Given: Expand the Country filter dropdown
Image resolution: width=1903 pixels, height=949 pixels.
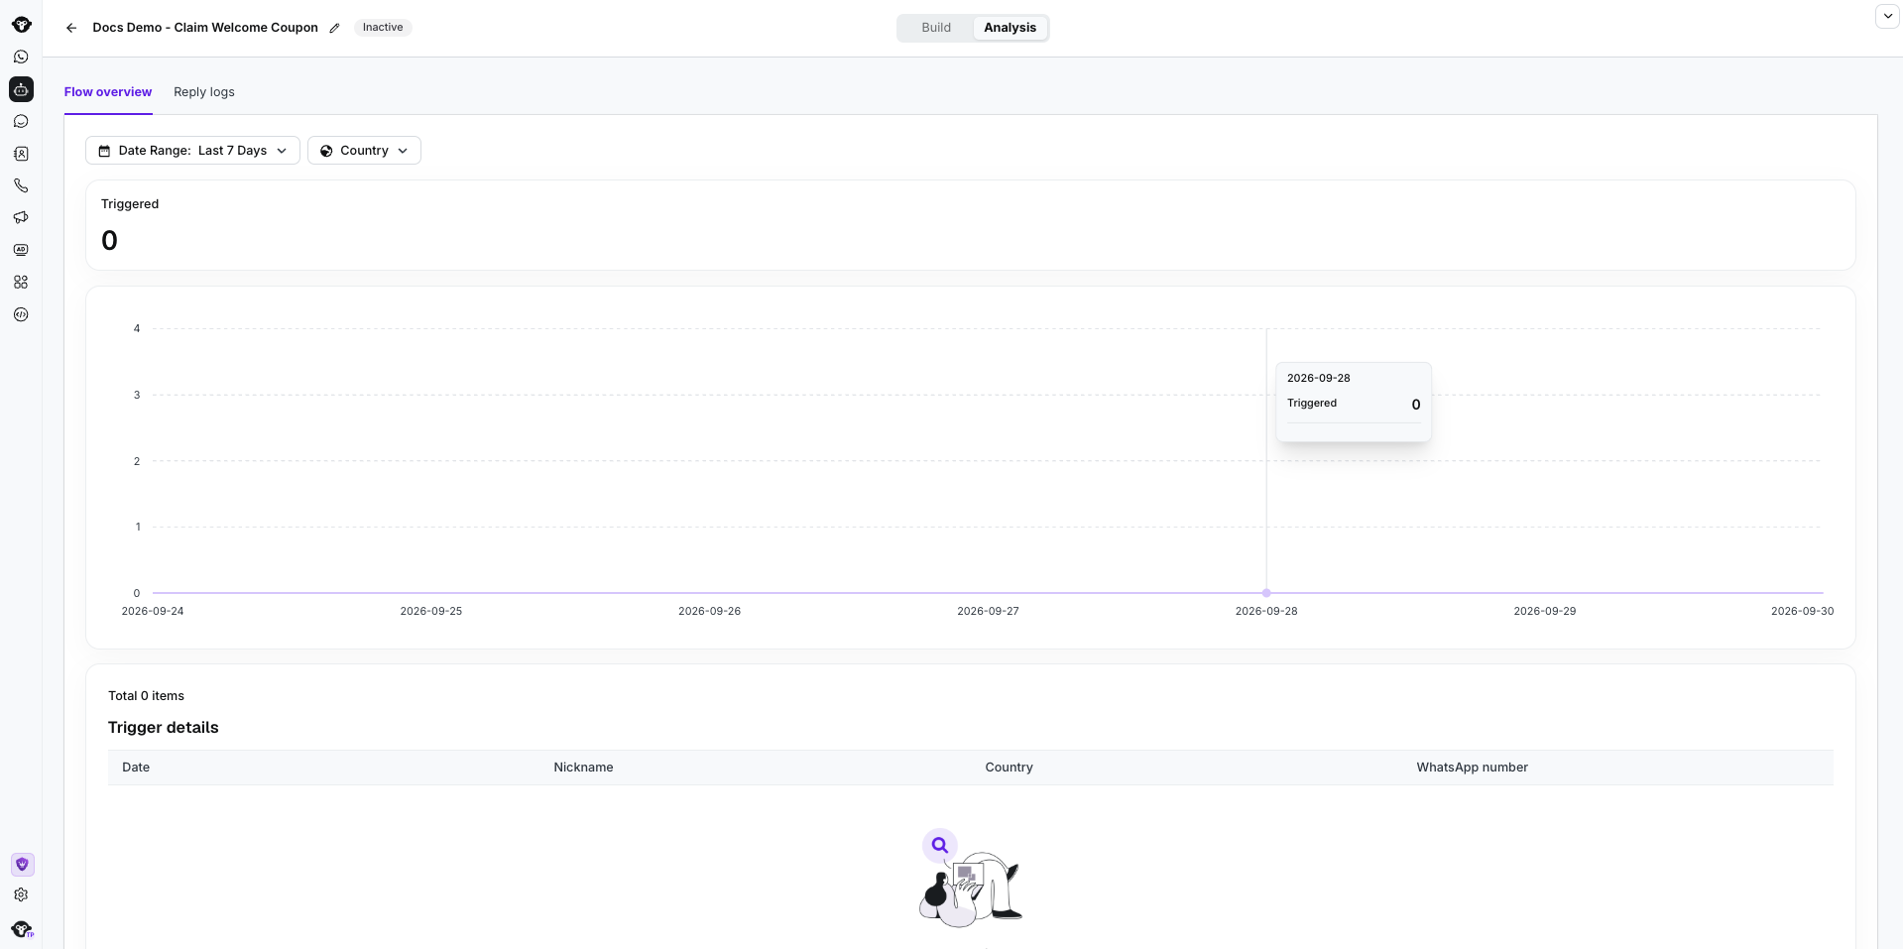Looking at the screenshot, I should (x=364, y=151).
